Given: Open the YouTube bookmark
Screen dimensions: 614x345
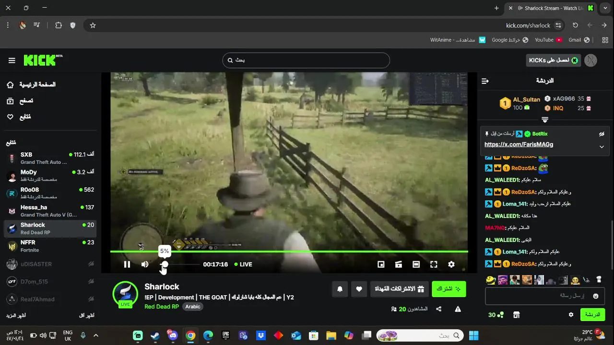Looking at the screenshot, I should 548,40.
